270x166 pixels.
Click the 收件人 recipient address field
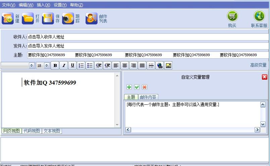(148, 37)
